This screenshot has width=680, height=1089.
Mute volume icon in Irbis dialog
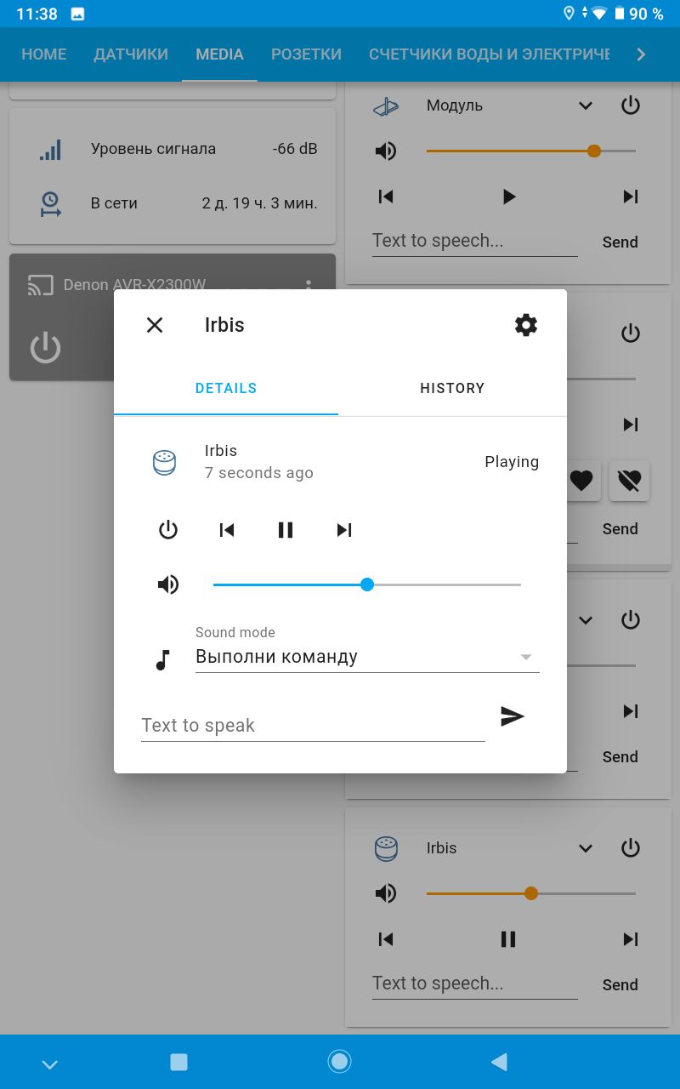(x=168, y=584)
